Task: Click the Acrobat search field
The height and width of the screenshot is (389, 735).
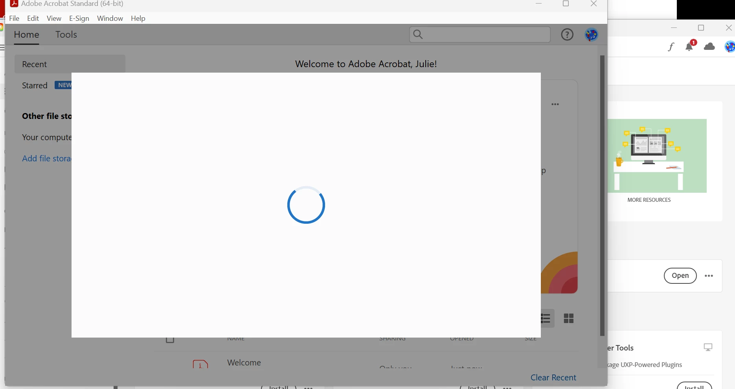Action: pyautogui.click(x=480, y=35)
